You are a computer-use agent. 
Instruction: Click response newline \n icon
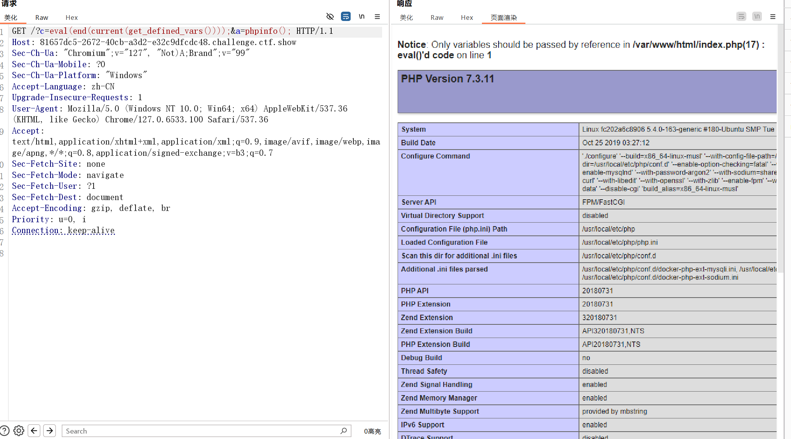[757, 16]
